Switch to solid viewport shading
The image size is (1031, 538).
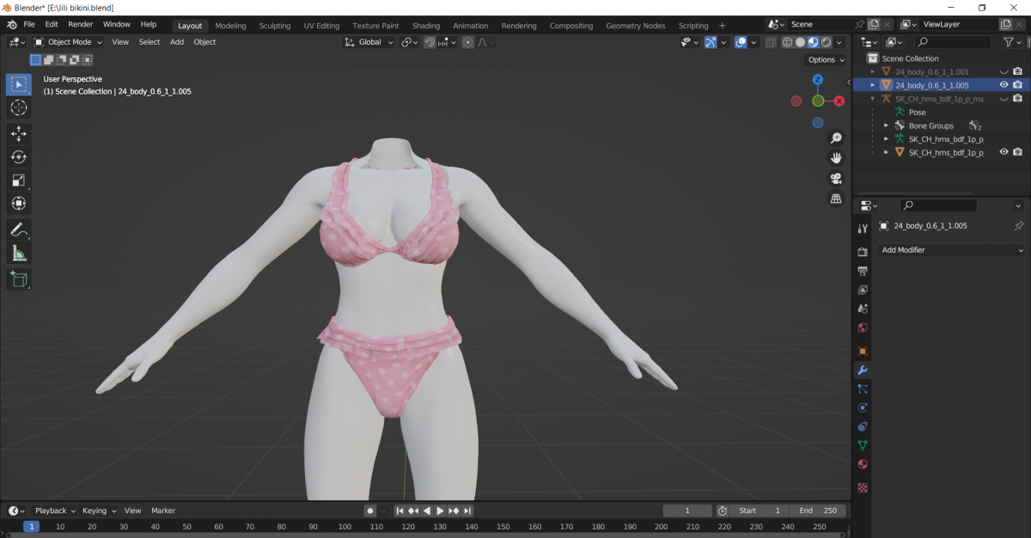click(x=800, y=42)
